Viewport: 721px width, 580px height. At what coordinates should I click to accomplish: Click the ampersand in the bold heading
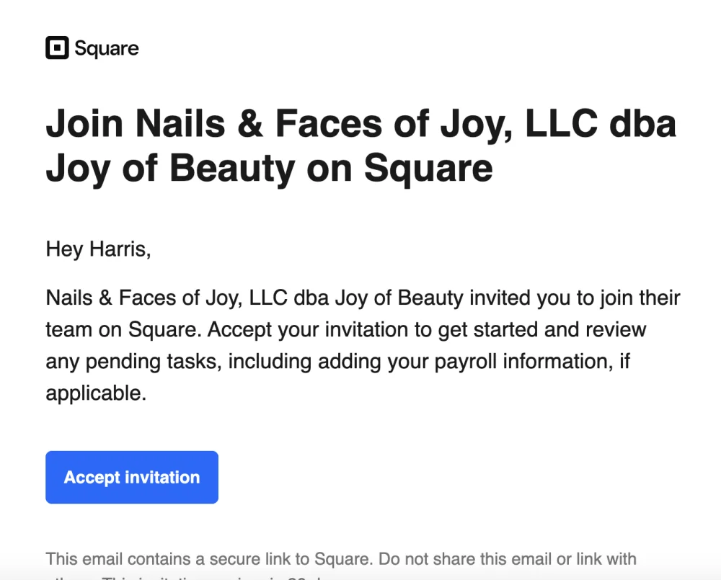pyautogui.click(x=250, y=124)
